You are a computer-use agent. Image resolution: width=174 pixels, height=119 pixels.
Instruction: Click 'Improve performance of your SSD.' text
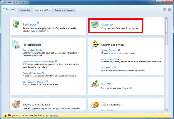117,88
